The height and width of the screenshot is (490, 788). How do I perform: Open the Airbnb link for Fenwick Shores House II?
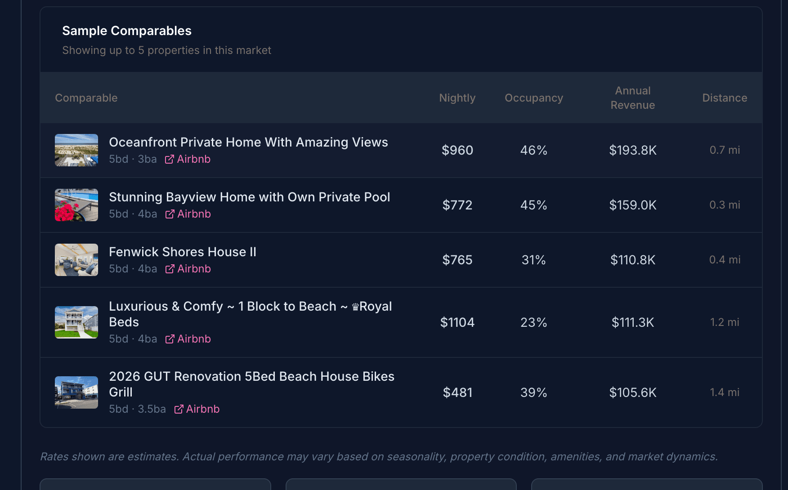pyautogui.click(x=193, y=269)
